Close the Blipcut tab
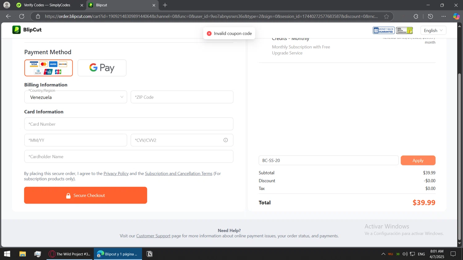Screen dimensions: 463x260 [x=154, y=5]
